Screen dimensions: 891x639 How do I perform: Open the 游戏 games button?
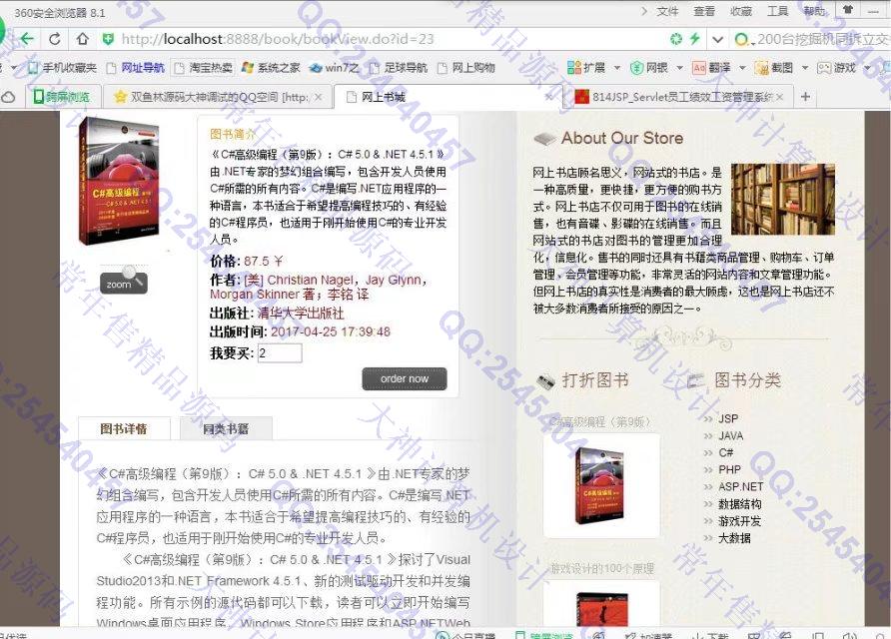pos(836,68)
